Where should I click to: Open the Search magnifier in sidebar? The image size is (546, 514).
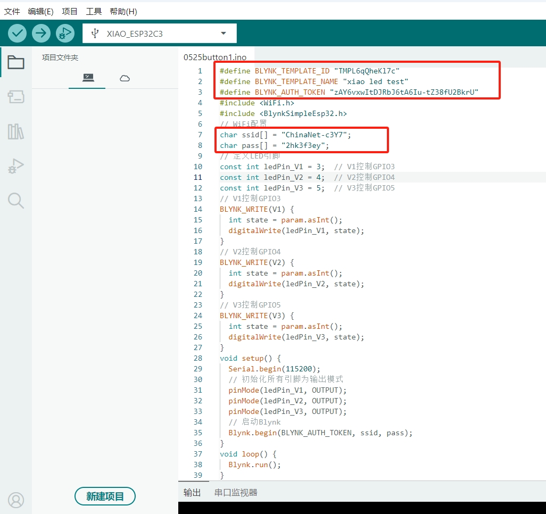(15, 201)
